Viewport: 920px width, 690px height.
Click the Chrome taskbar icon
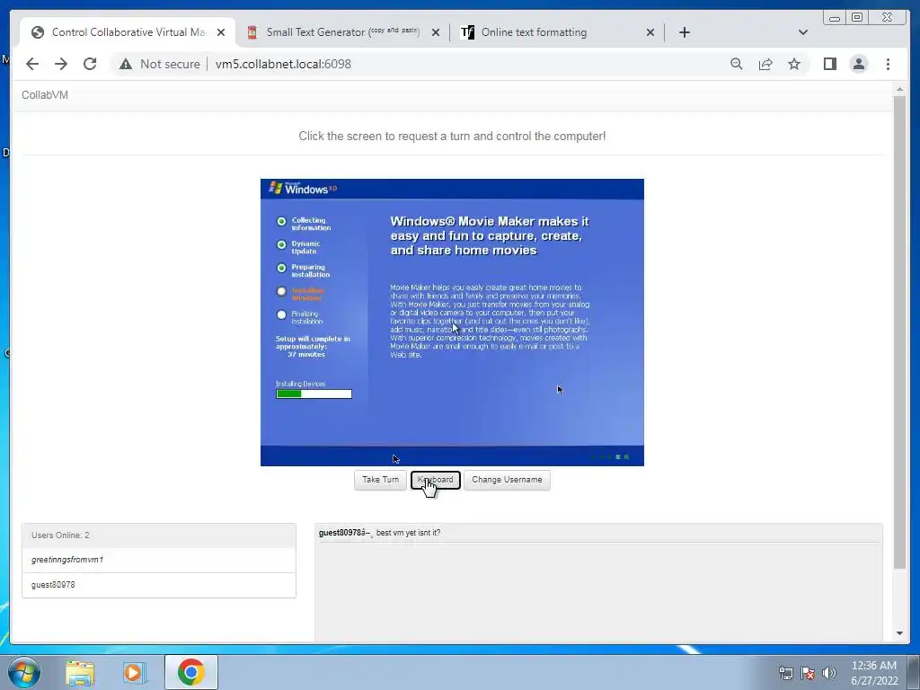tap(190, 672)
